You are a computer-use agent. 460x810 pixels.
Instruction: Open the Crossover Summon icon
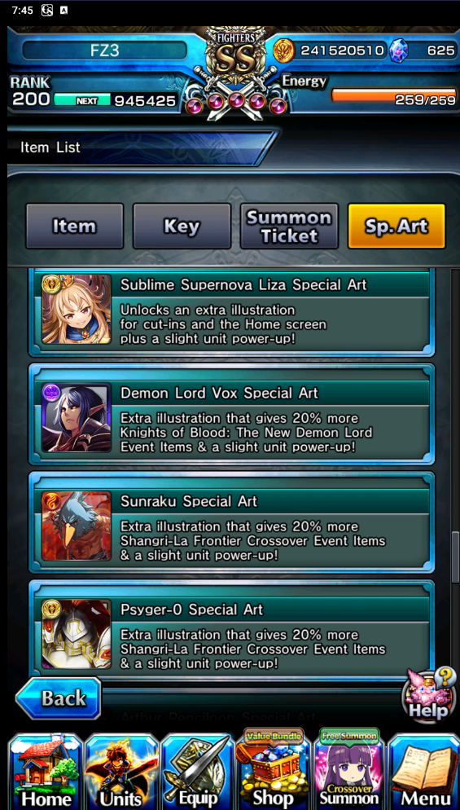coord(349,770)
